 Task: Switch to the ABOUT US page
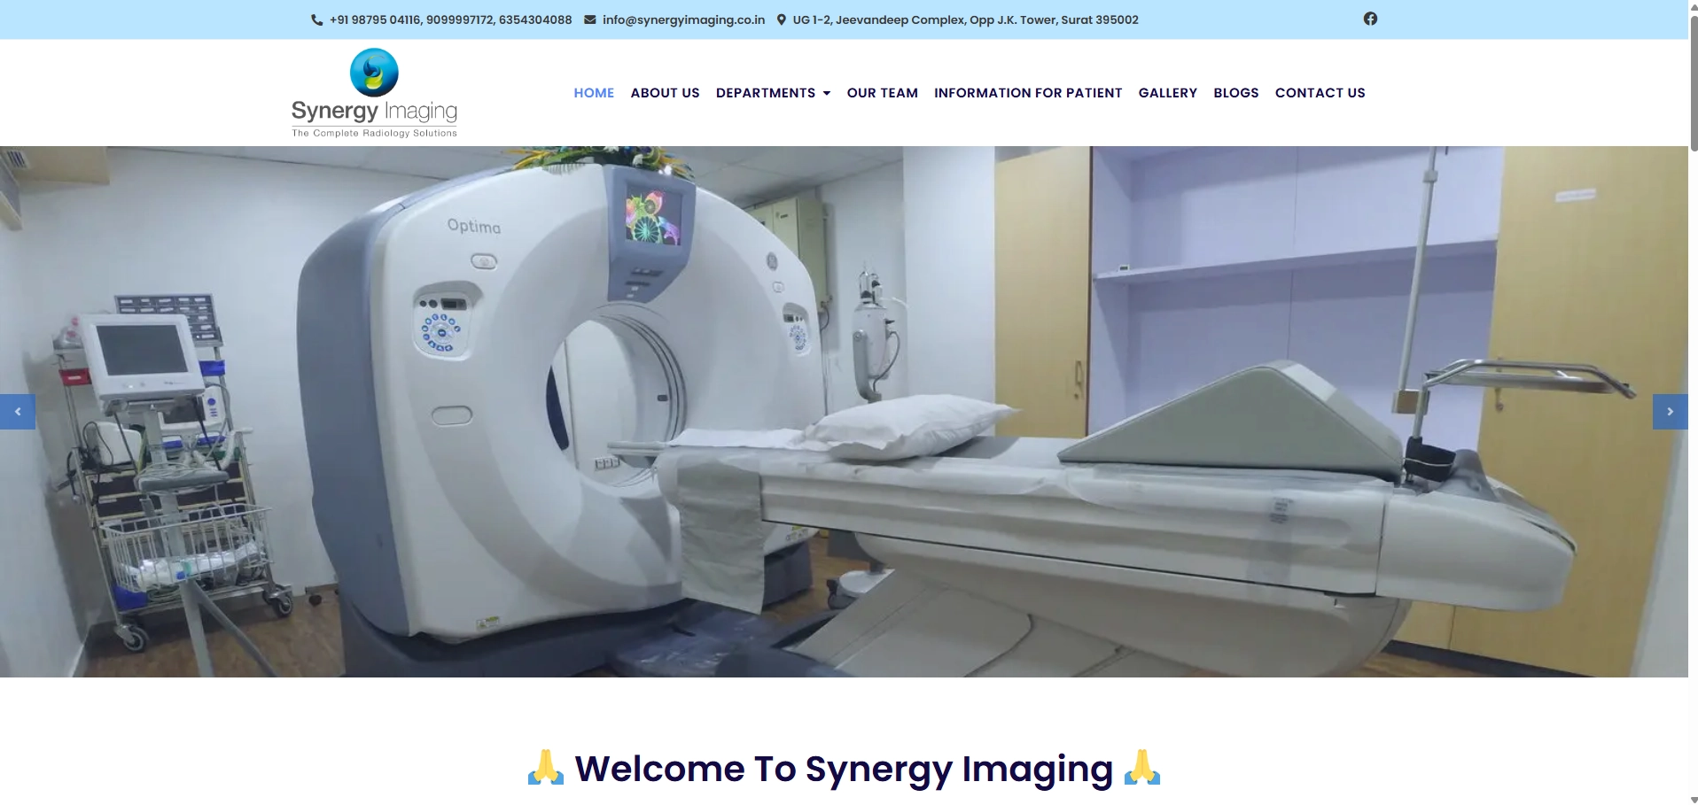click(665, 92)
